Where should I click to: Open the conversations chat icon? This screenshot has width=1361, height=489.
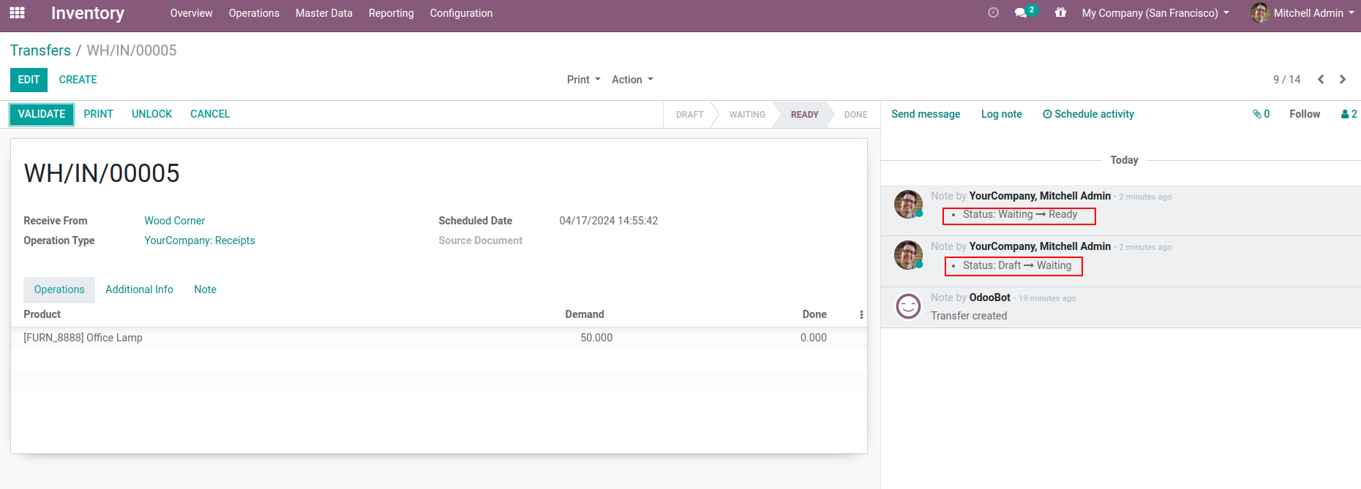click(1021, 13)
